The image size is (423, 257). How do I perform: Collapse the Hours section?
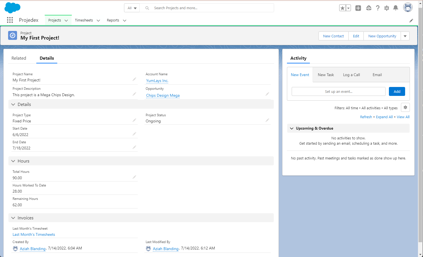click(13, 161)
